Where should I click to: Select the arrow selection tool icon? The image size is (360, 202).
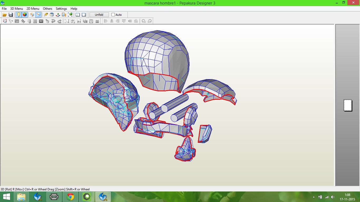5,21
